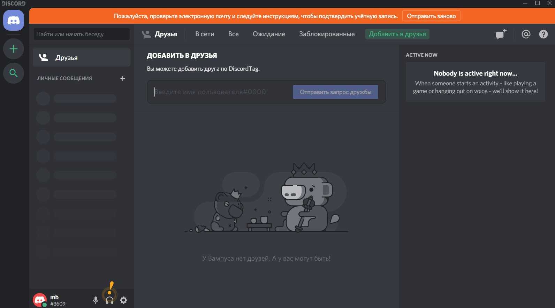The width and height of the screenshot is (555, 308).
Task: Add a server with the plus icon
Action: (x=14, y=49)
